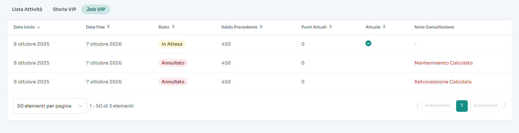This screenshot has height=133, width=519.
Task: Click the Stato column sort icon
Action: click(173, 27)
